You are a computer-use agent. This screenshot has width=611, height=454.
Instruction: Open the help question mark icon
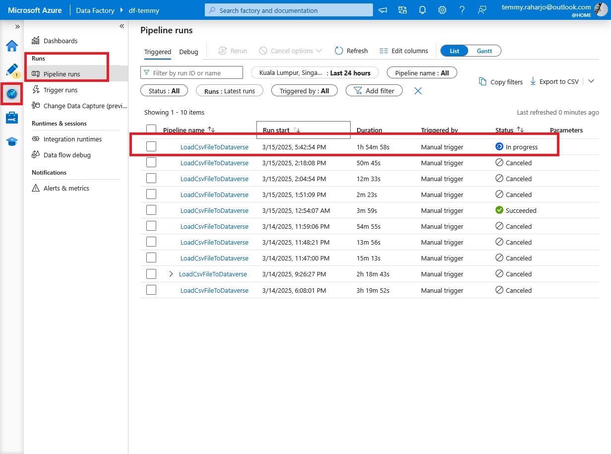click(462, 10)
